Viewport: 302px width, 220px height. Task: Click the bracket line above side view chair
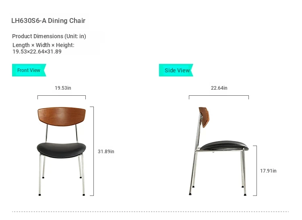[x=219, y=97]
